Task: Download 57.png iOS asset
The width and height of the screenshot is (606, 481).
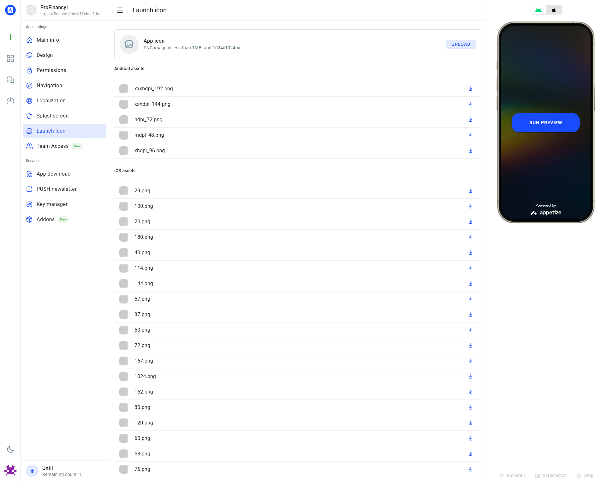Action: click(x=470, y=299)
